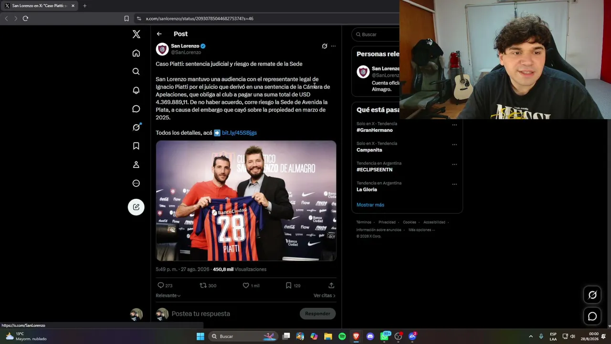Open the Ver citas link

[325, 296]
